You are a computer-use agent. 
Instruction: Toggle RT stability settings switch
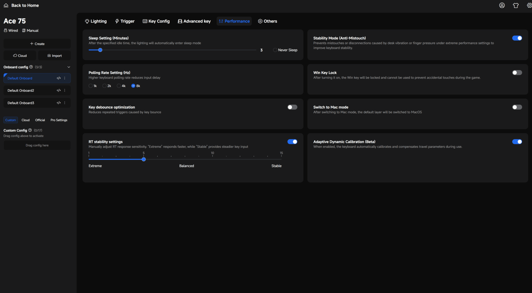[x=292, y=142]
